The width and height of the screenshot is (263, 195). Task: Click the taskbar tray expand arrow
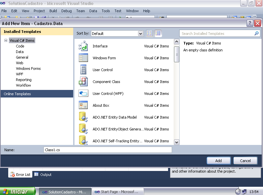point(238,191)
